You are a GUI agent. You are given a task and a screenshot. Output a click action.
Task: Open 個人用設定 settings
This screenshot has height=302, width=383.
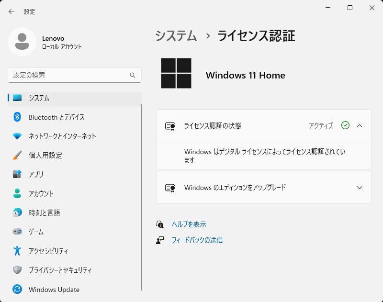(x=75, y=155)
